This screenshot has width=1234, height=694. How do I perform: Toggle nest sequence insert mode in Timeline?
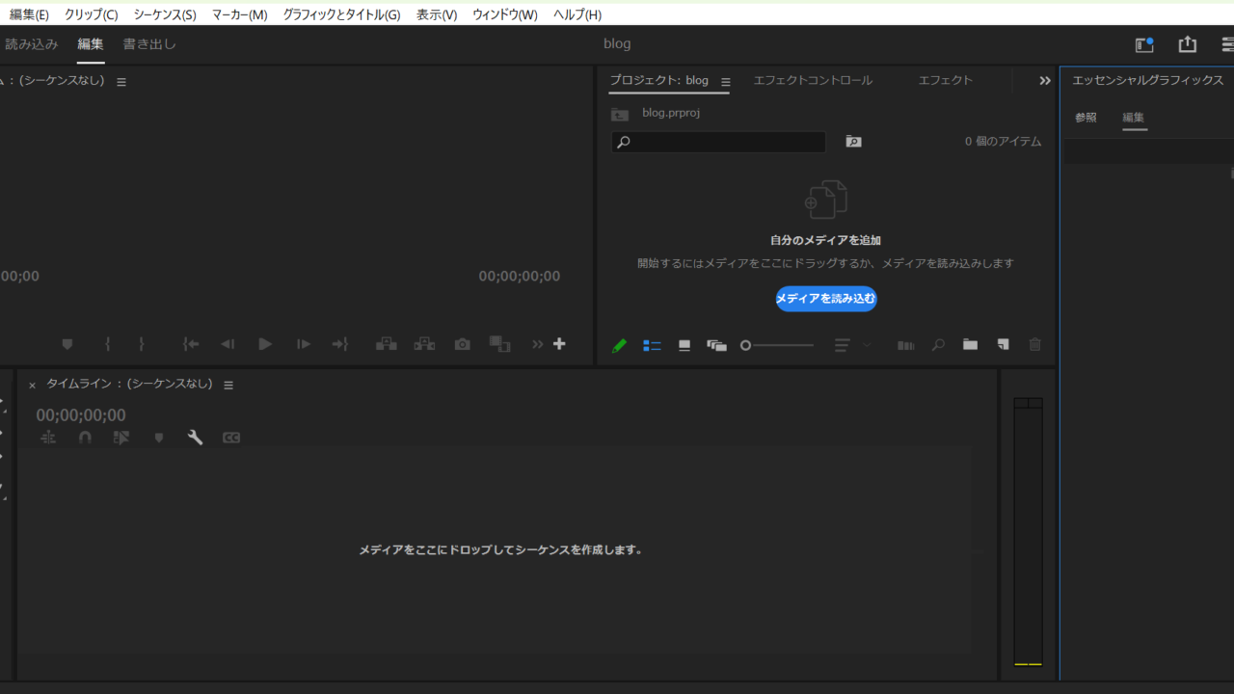point(48,438)
